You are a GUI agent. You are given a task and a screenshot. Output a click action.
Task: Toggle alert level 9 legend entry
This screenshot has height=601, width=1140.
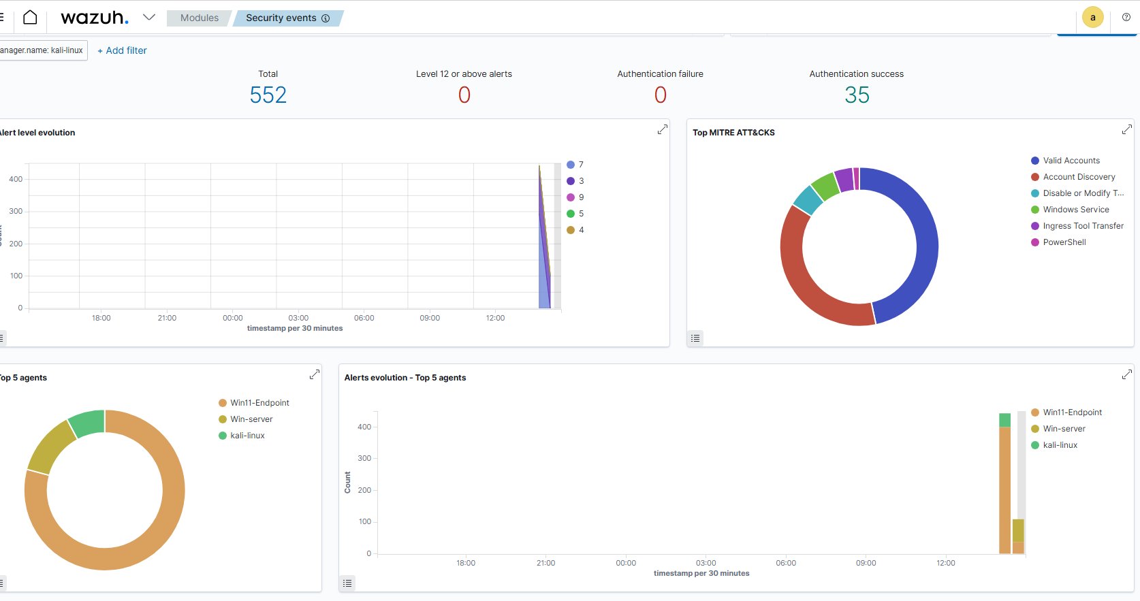pos(575,197)
